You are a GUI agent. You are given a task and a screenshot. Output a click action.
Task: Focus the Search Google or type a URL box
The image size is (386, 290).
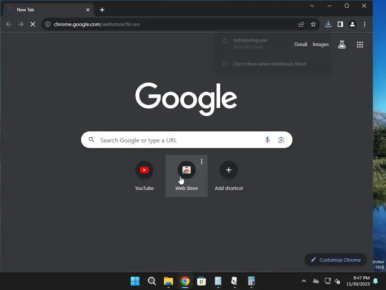click(x=187, y=140)
